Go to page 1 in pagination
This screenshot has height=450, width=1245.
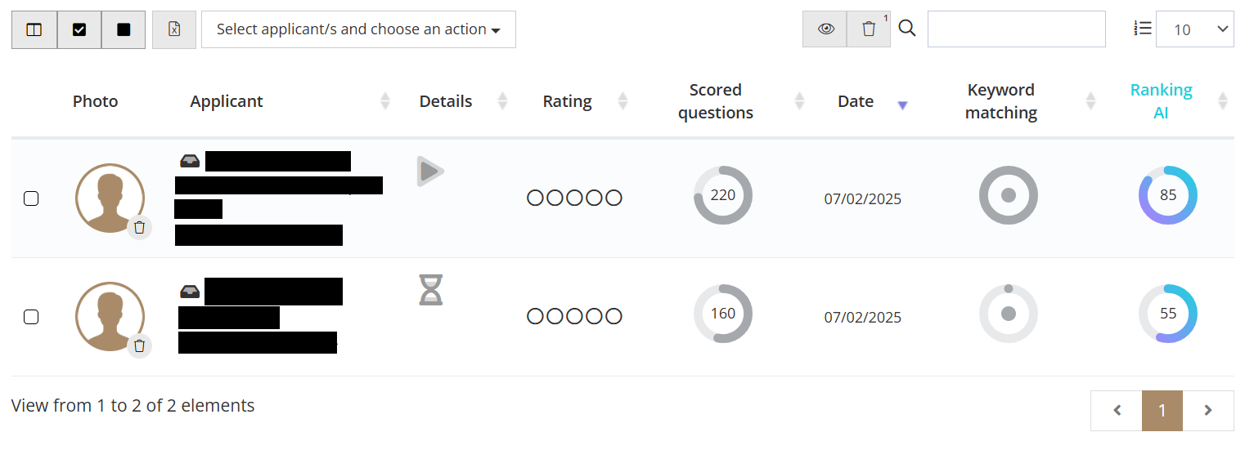(1162, 410)
